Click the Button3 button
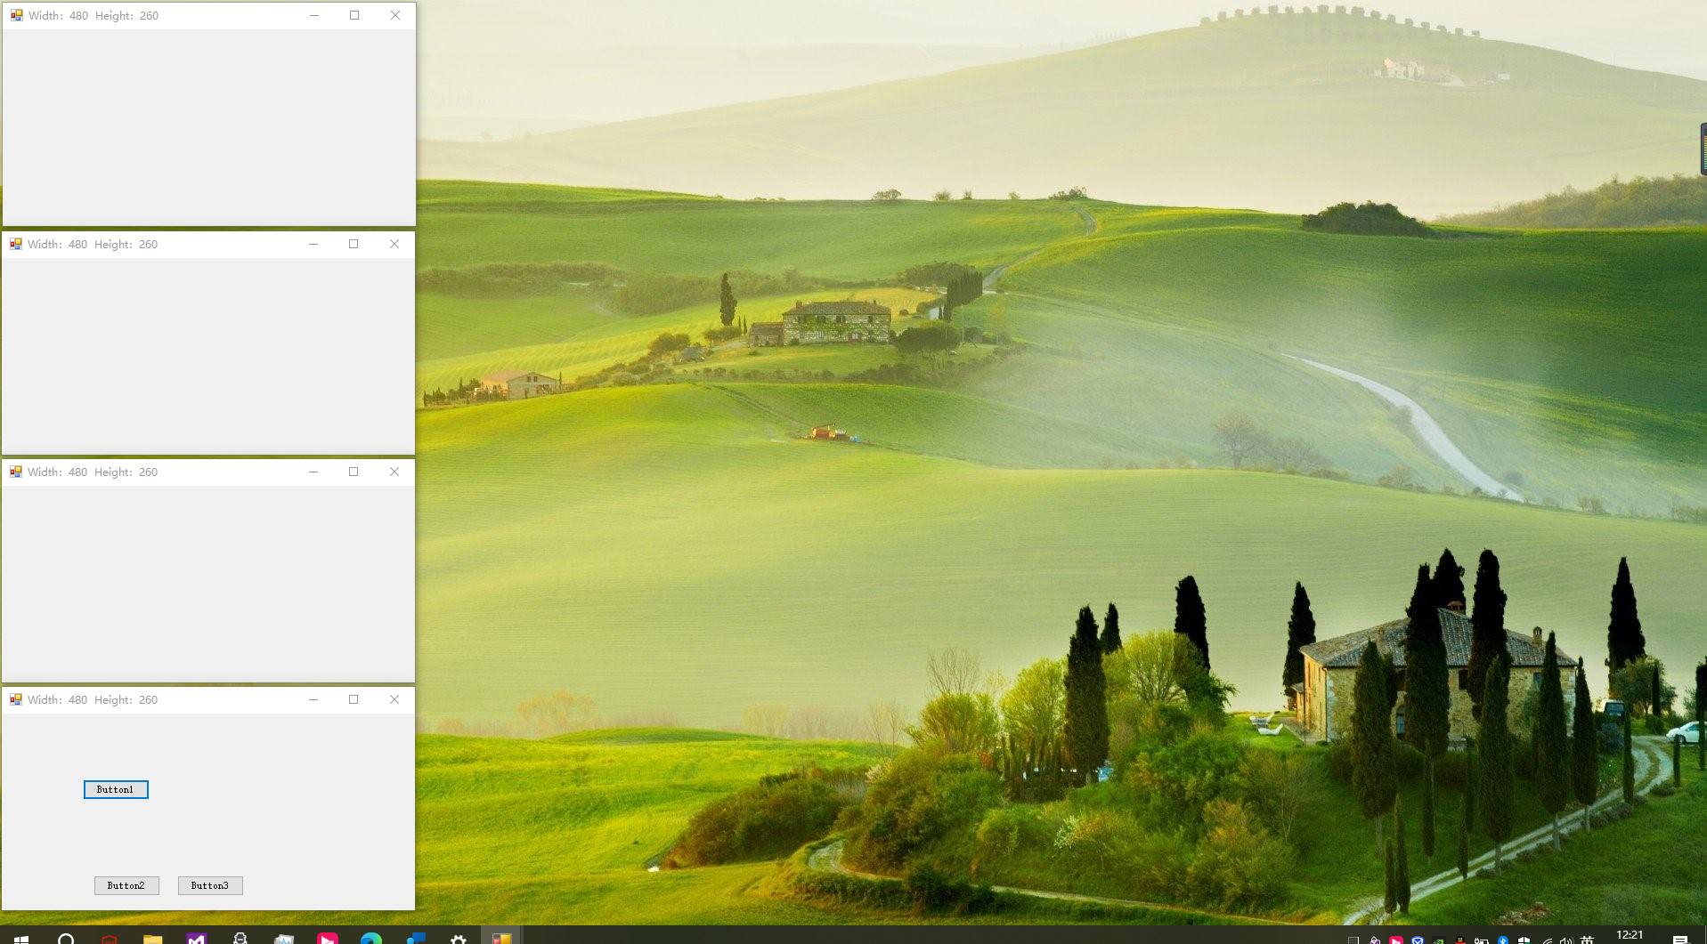 tap(210, 886)
